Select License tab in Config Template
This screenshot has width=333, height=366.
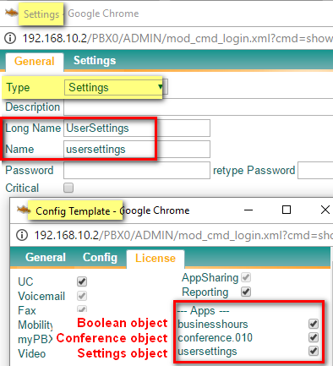pyautogui.click(x=156, y=258)
